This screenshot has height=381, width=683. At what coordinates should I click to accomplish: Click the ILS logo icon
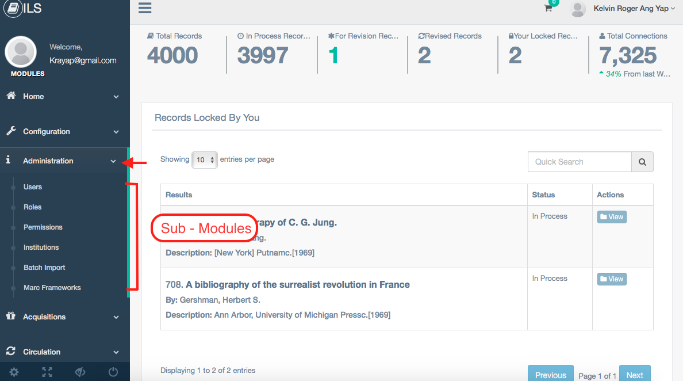point(13,8)
